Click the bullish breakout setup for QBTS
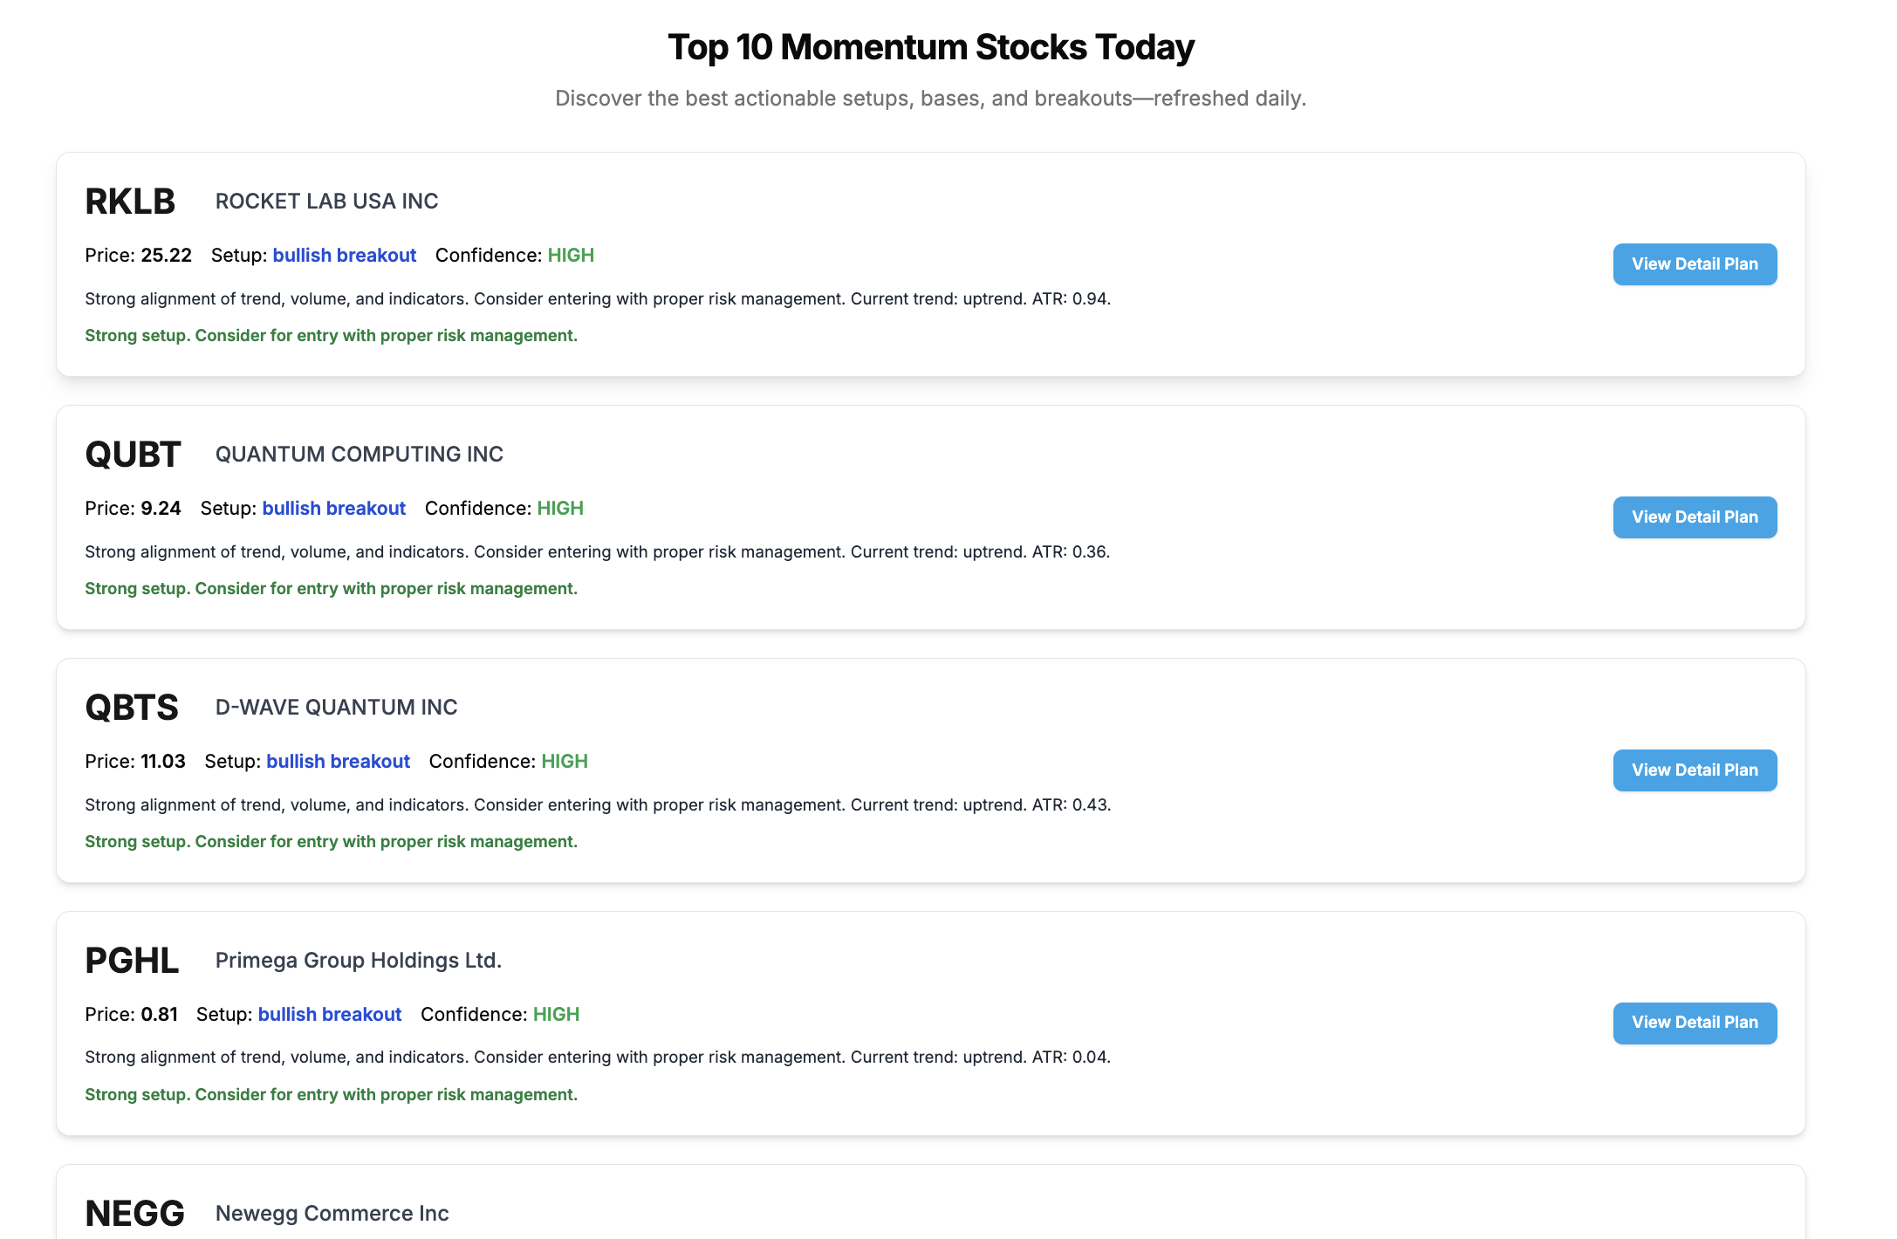This screenshot has height=1239, width=1897. click(338, 762)
